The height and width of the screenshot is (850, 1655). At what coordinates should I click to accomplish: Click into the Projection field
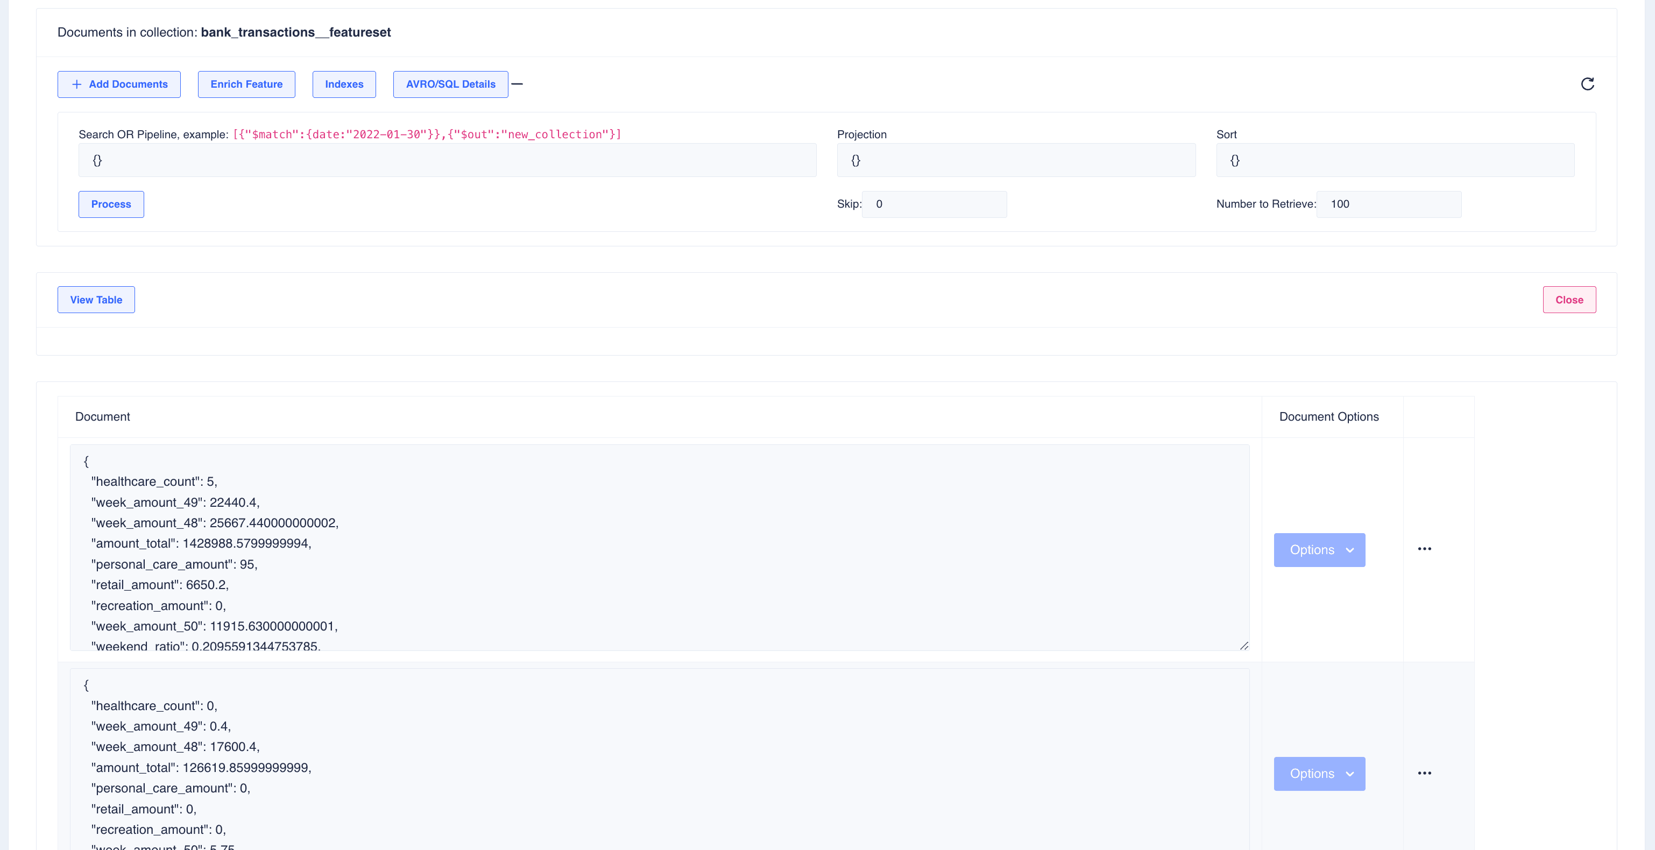click(1015, 161)
